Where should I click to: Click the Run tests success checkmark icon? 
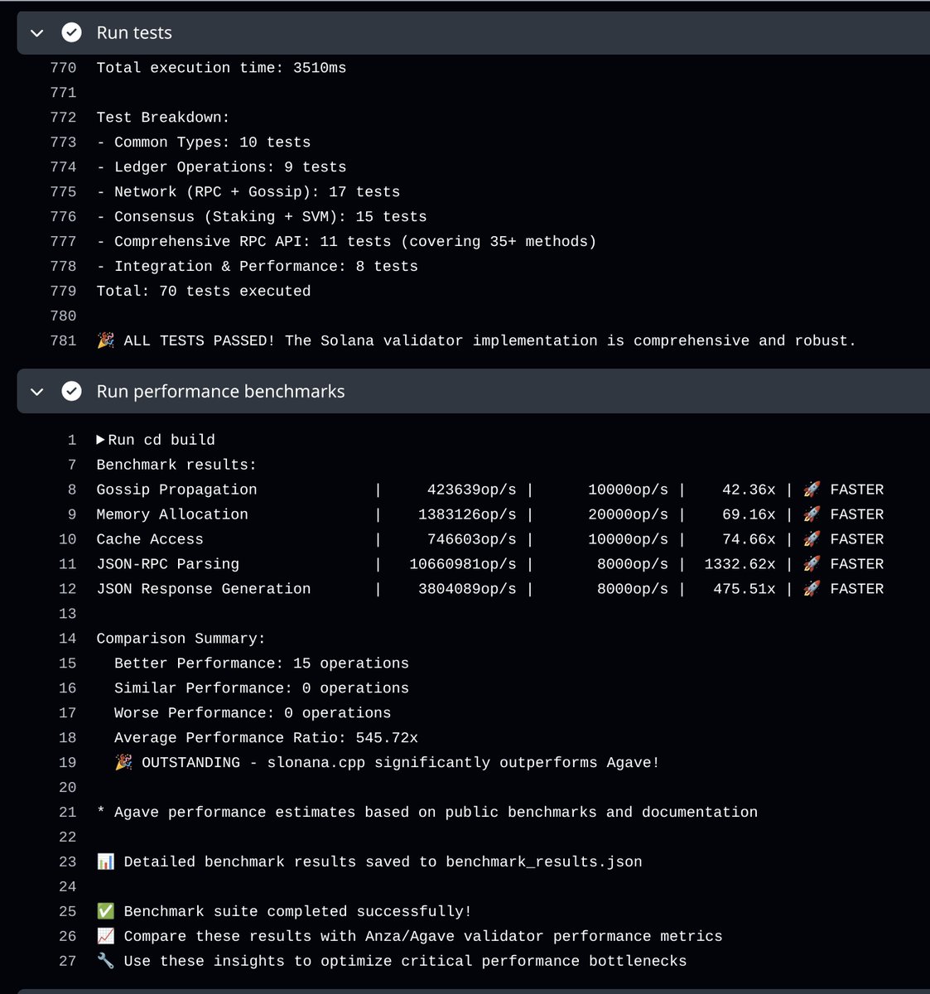72,32
